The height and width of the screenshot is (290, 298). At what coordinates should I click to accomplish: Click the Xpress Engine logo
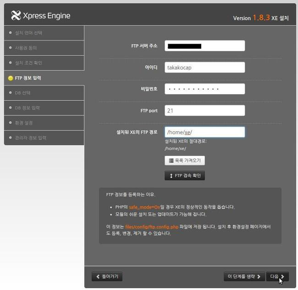41,16
